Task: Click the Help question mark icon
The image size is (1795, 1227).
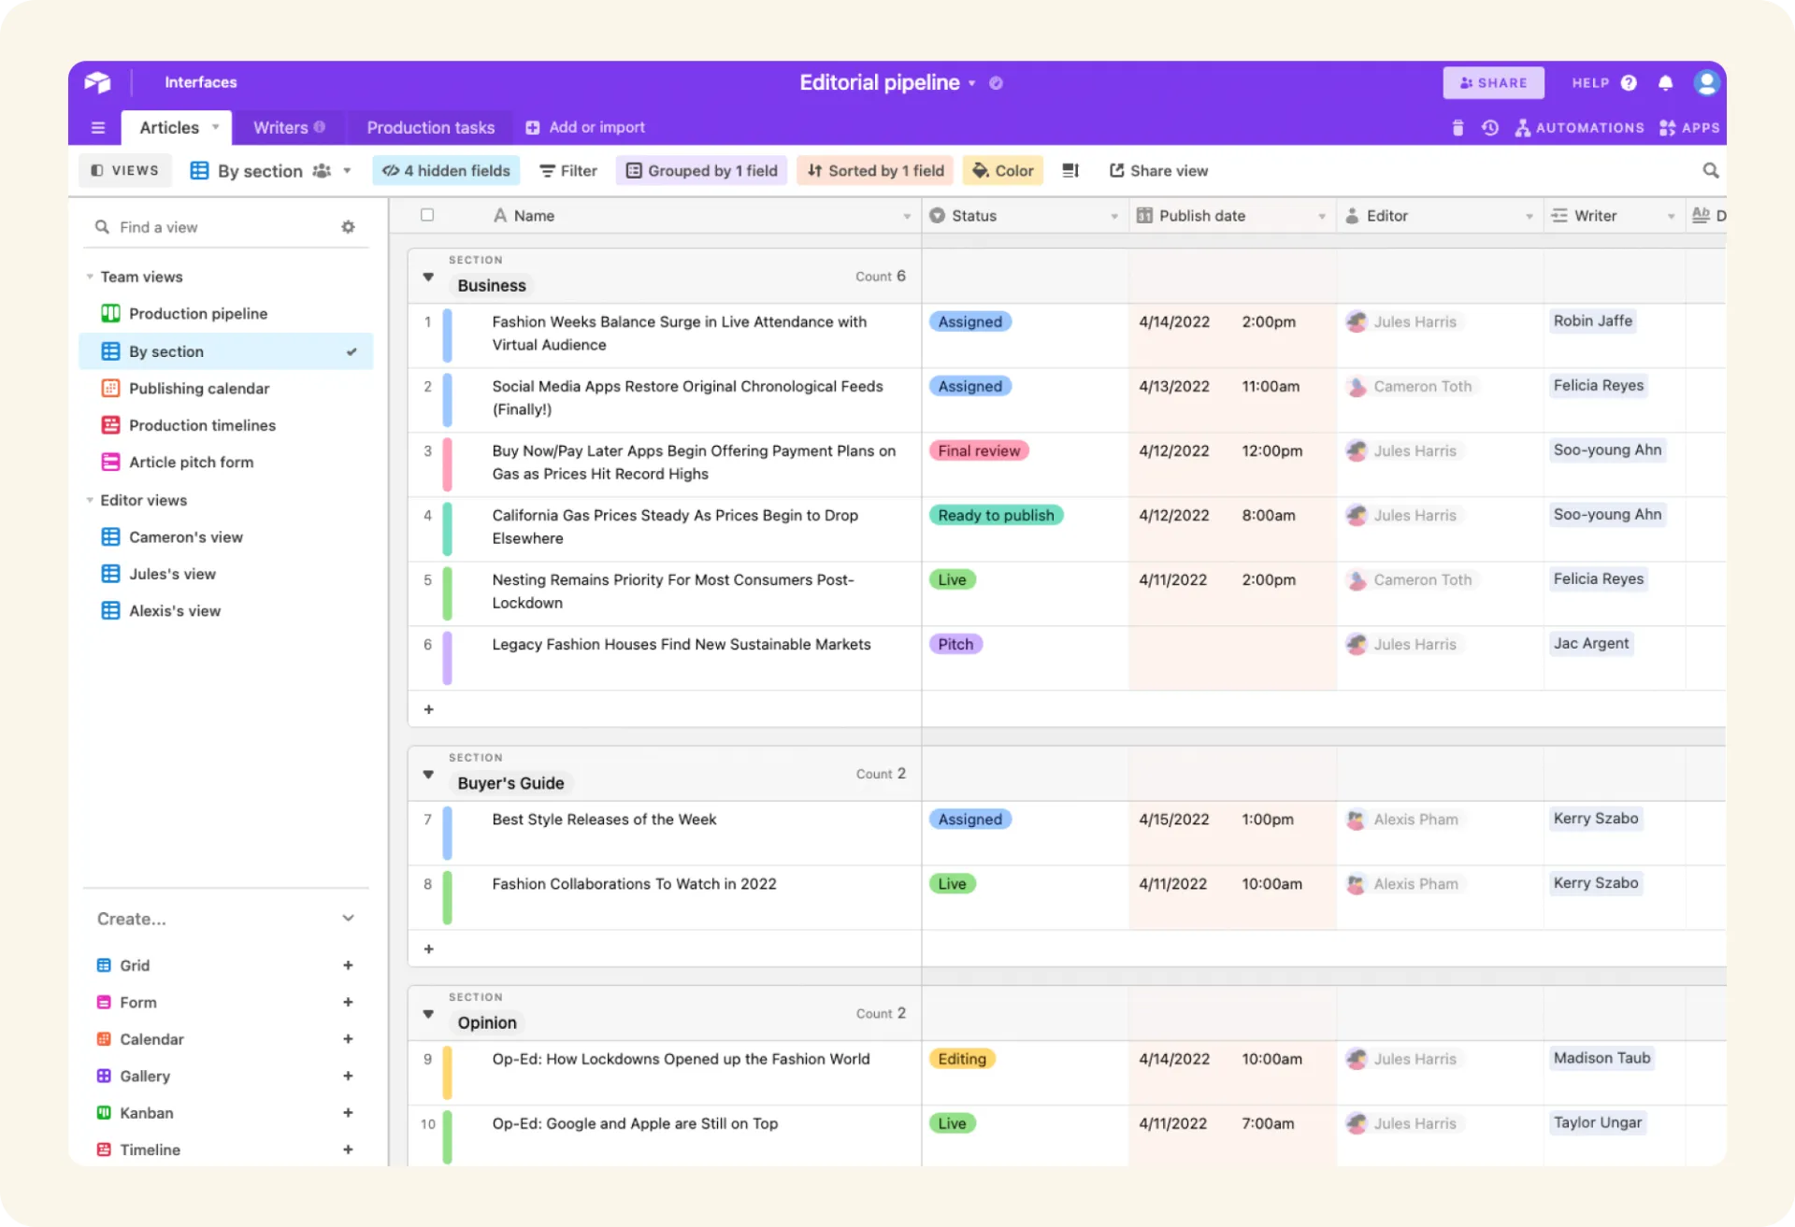Action: pyautogui.click(x=1629, y=83)
